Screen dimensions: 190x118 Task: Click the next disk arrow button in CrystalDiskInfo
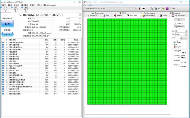pyautogui.click(x=80, y=15)
